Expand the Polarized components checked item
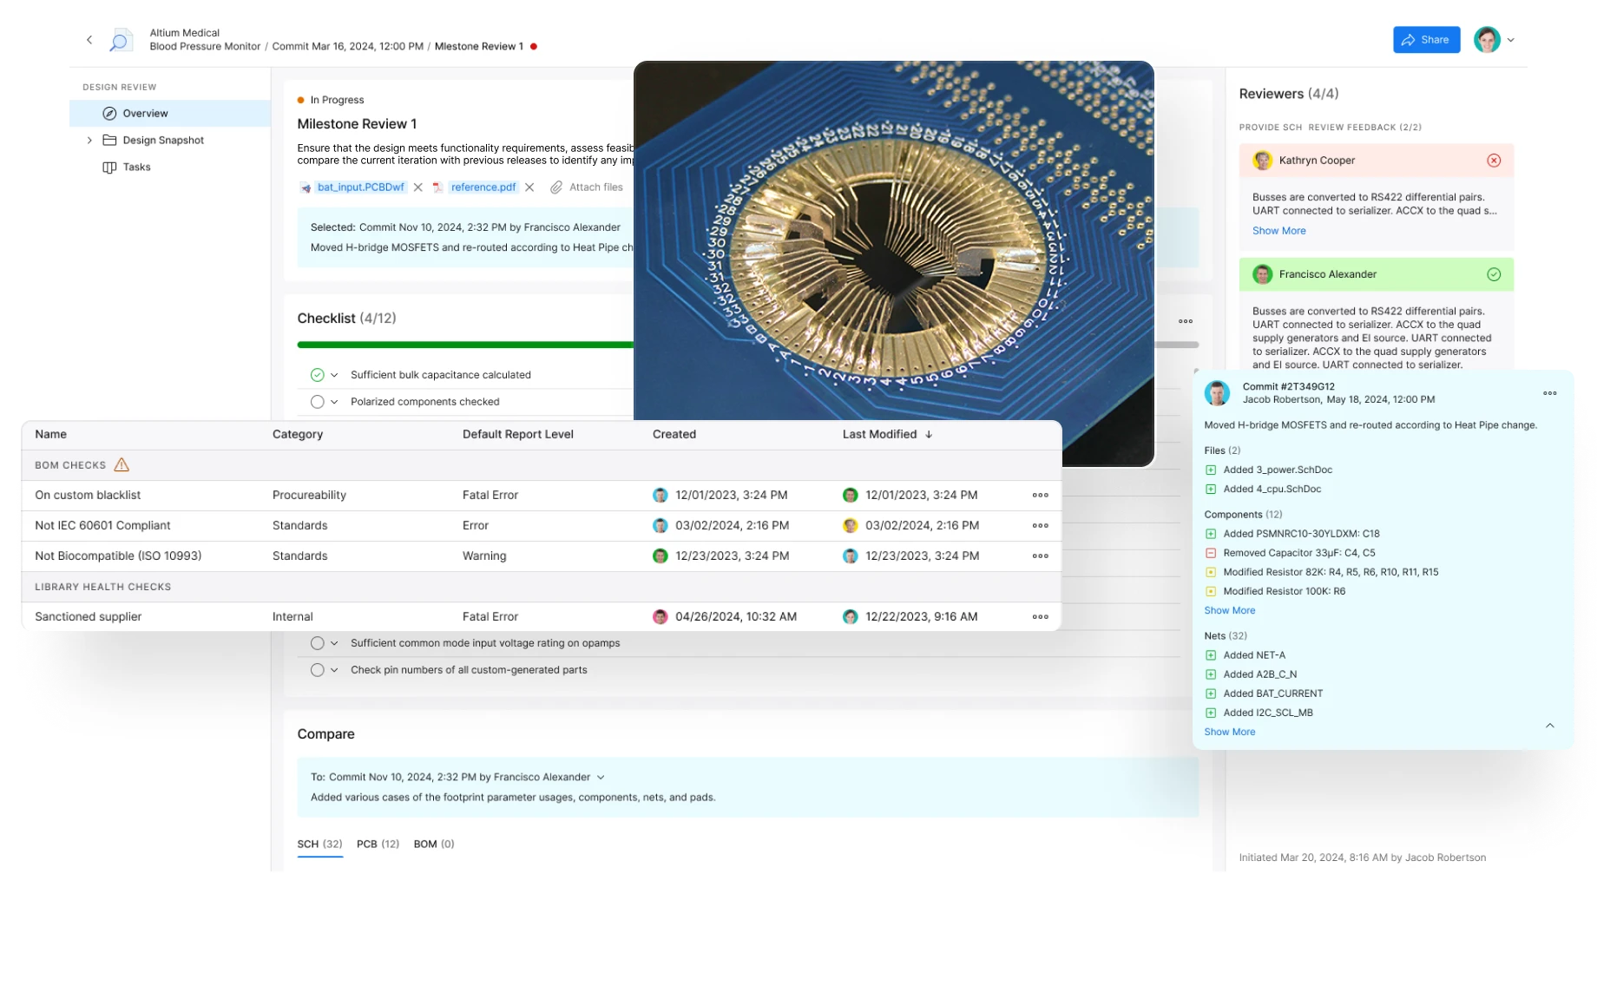The width and height of the screenshot is (1597, 986). (334, 402)
